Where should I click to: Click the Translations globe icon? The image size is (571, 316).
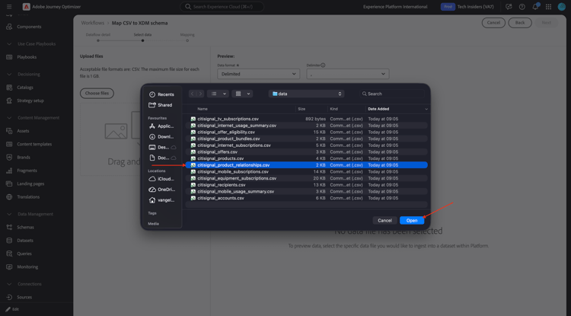click(9, 197)
